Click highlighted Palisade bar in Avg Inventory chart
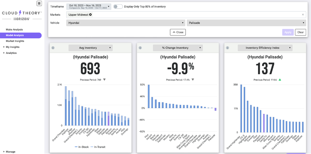 tap(108, 119)
